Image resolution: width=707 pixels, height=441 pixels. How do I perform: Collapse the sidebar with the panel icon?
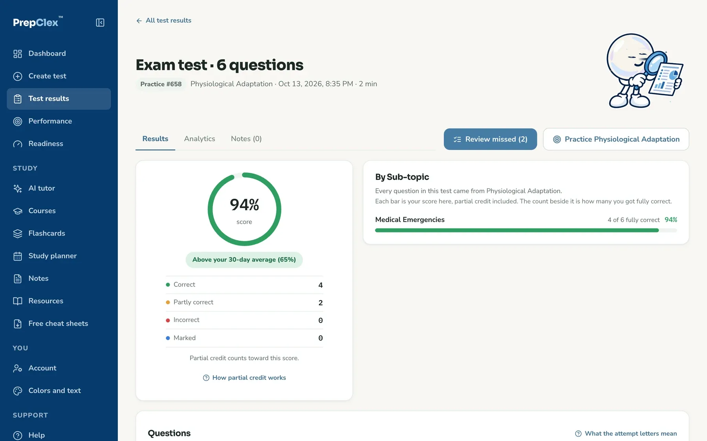pos(100,23)
